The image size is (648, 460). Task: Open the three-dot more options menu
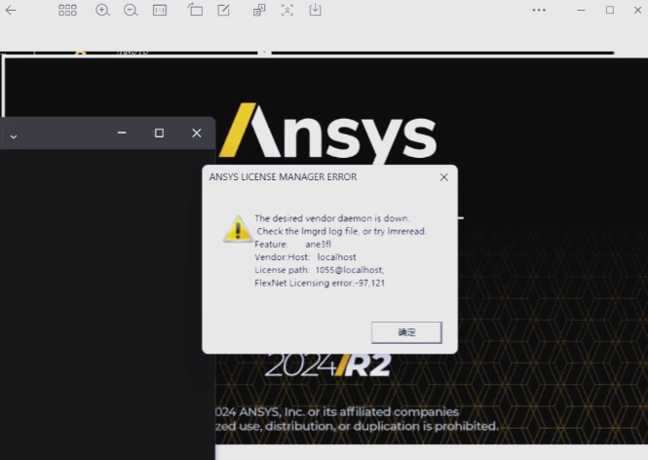tap(539, 10)
